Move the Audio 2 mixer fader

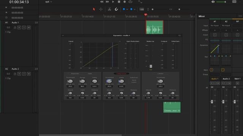point(223,102)
